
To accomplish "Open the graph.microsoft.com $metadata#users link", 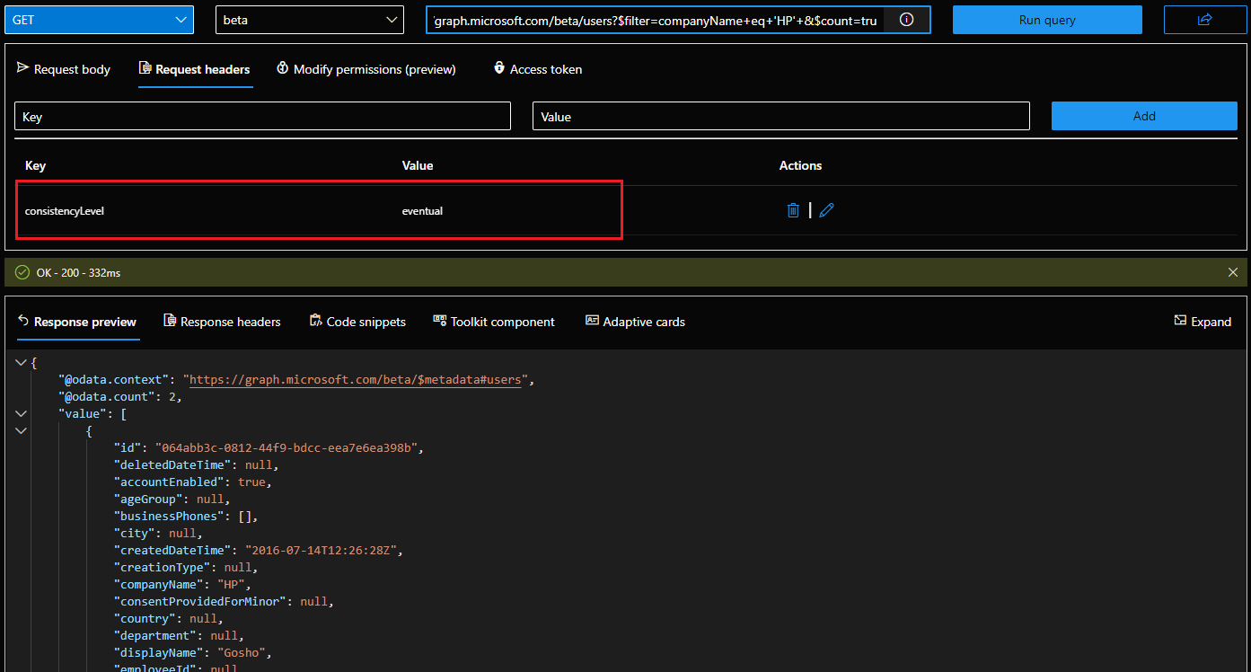I will (x=356, y=379).
